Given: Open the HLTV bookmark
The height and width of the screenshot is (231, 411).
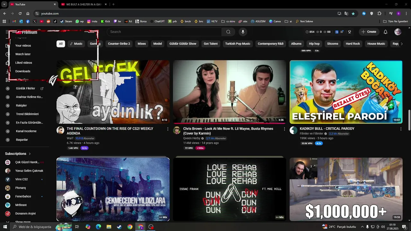Looking at the screenshot, I should pyautogui.click(x=212, y=21).
